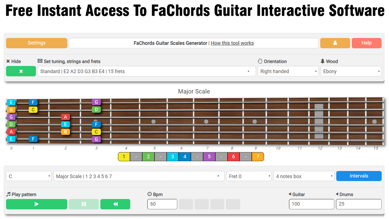Open the Settings panel
389x219 pixels.
36,43
